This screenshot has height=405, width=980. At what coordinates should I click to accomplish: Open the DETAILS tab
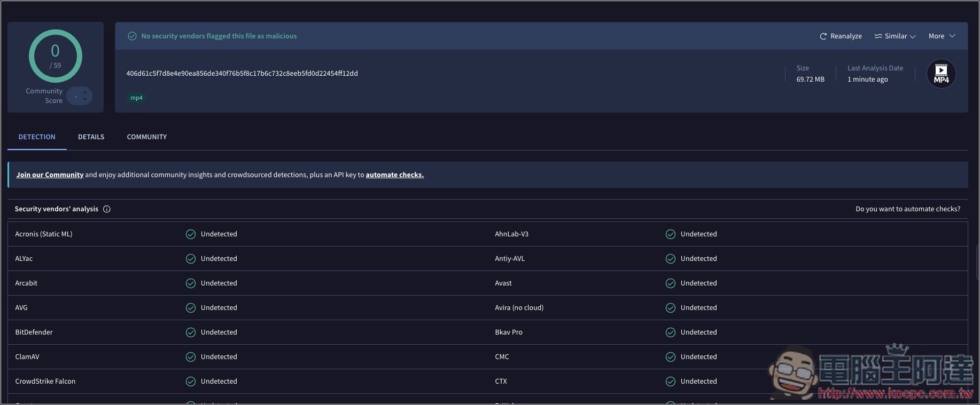91,137
